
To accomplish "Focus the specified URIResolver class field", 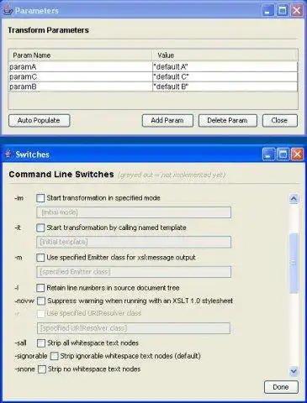I will point(134,328).
